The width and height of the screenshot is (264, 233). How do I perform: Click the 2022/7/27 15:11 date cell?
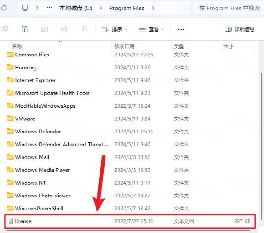(134, 221)
